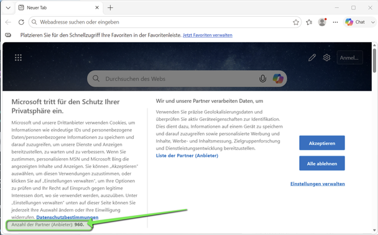This screenshot has width=378, height=235.
Task: Close the Neuer Tab tab
Action: pos(97,7)
